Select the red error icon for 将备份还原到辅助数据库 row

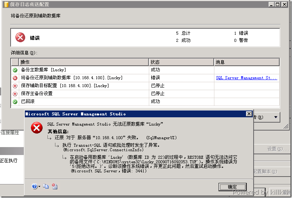tap(15, 78)
